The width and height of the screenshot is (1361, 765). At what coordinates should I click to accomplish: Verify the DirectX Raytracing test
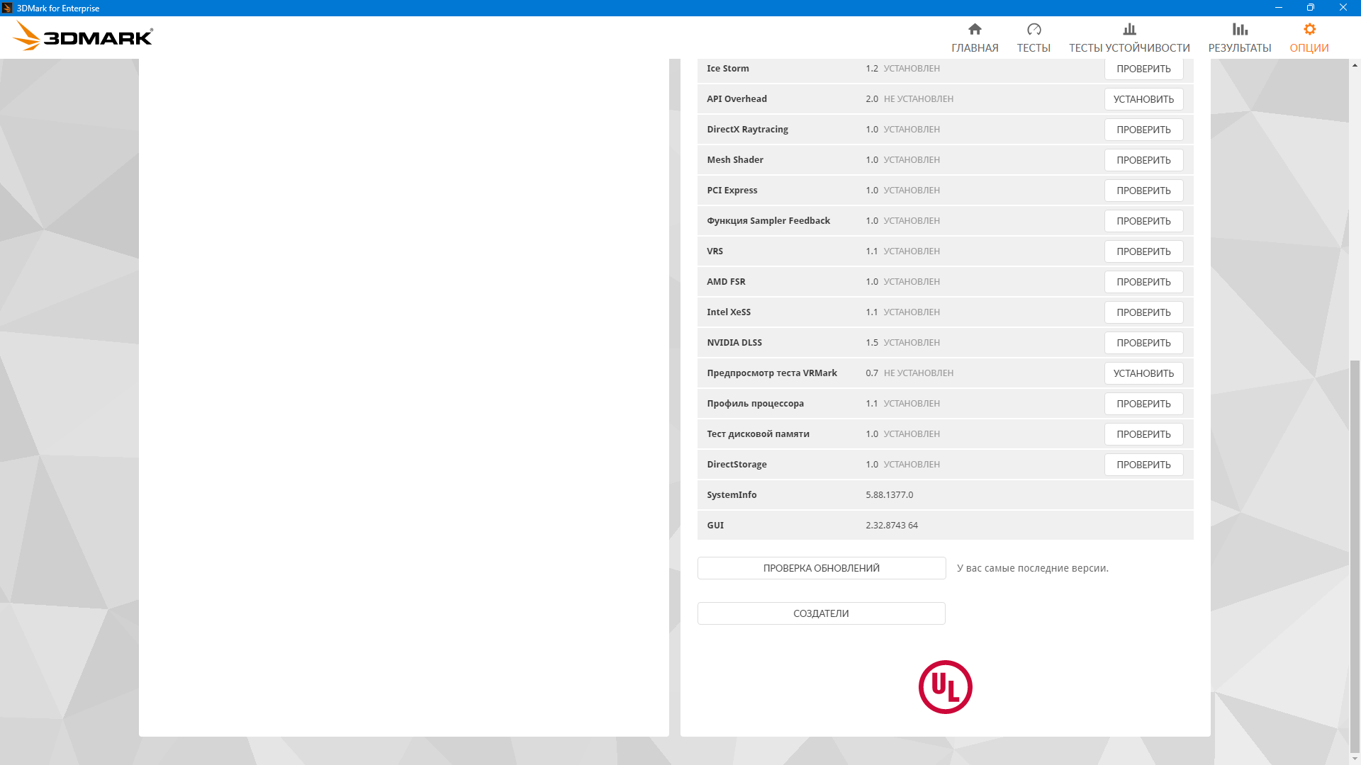tap(1143, 130)
